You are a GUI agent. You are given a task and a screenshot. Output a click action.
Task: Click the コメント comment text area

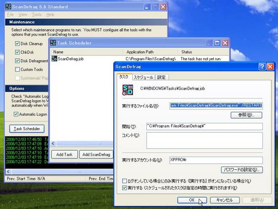[x=204, y=140]
